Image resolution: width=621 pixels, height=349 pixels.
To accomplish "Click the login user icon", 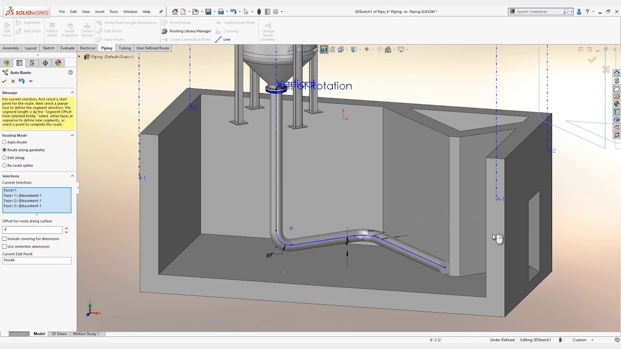I will coord(579,12).
